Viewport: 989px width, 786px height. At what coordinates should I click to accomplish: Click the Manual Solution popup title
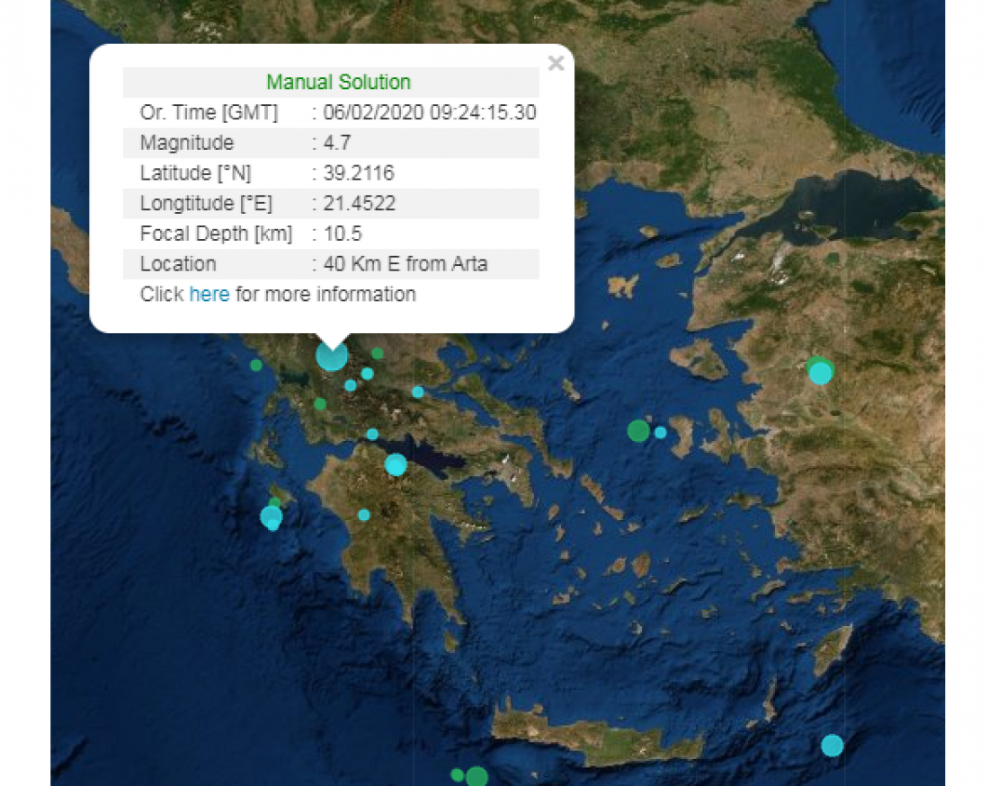pyautogui.click(x=338, y=82)
